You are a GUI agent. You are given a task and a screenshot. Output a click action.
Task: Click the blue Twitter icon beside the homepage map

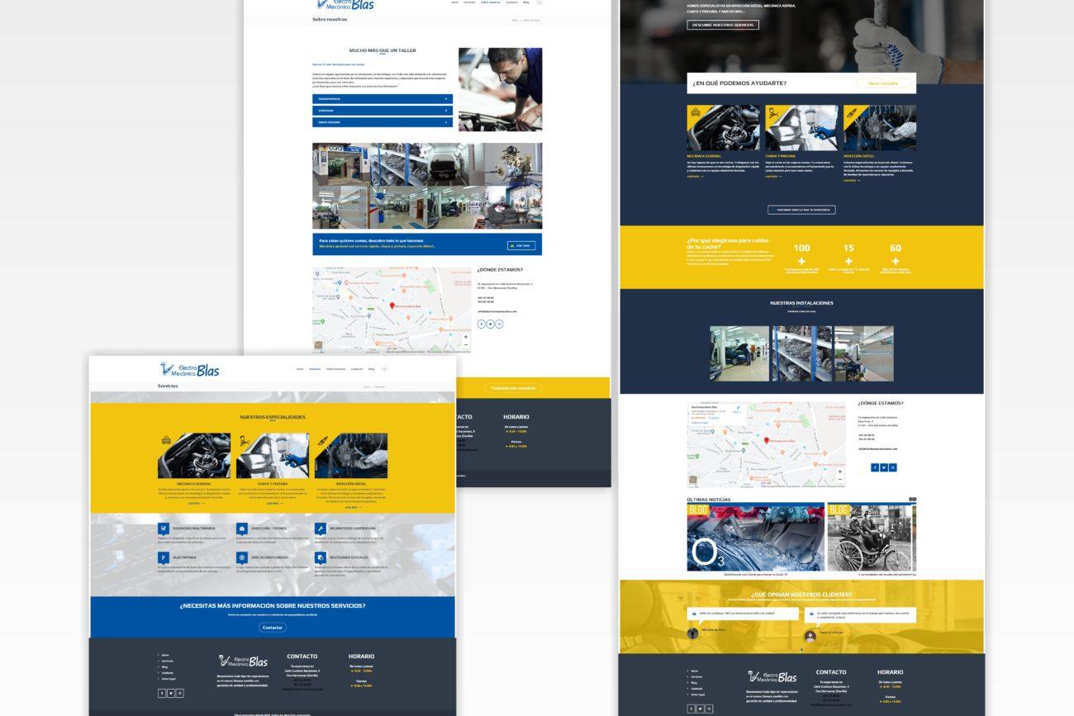tap(883, 467)
